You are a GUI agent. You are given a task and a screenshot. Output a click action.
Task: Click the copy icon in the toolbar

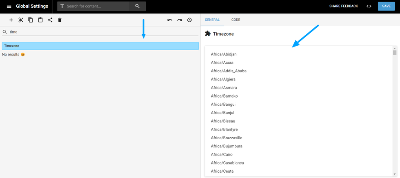click(31, 20)
